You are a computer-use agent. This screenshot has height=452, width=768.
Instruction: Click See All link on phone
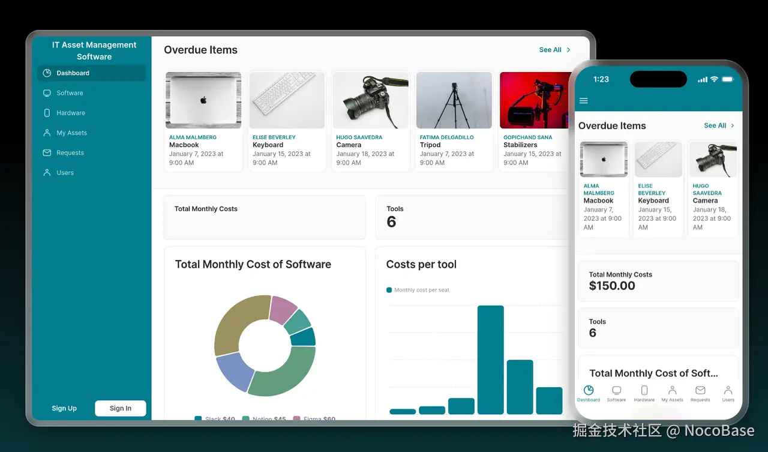(x=715, y=125)
